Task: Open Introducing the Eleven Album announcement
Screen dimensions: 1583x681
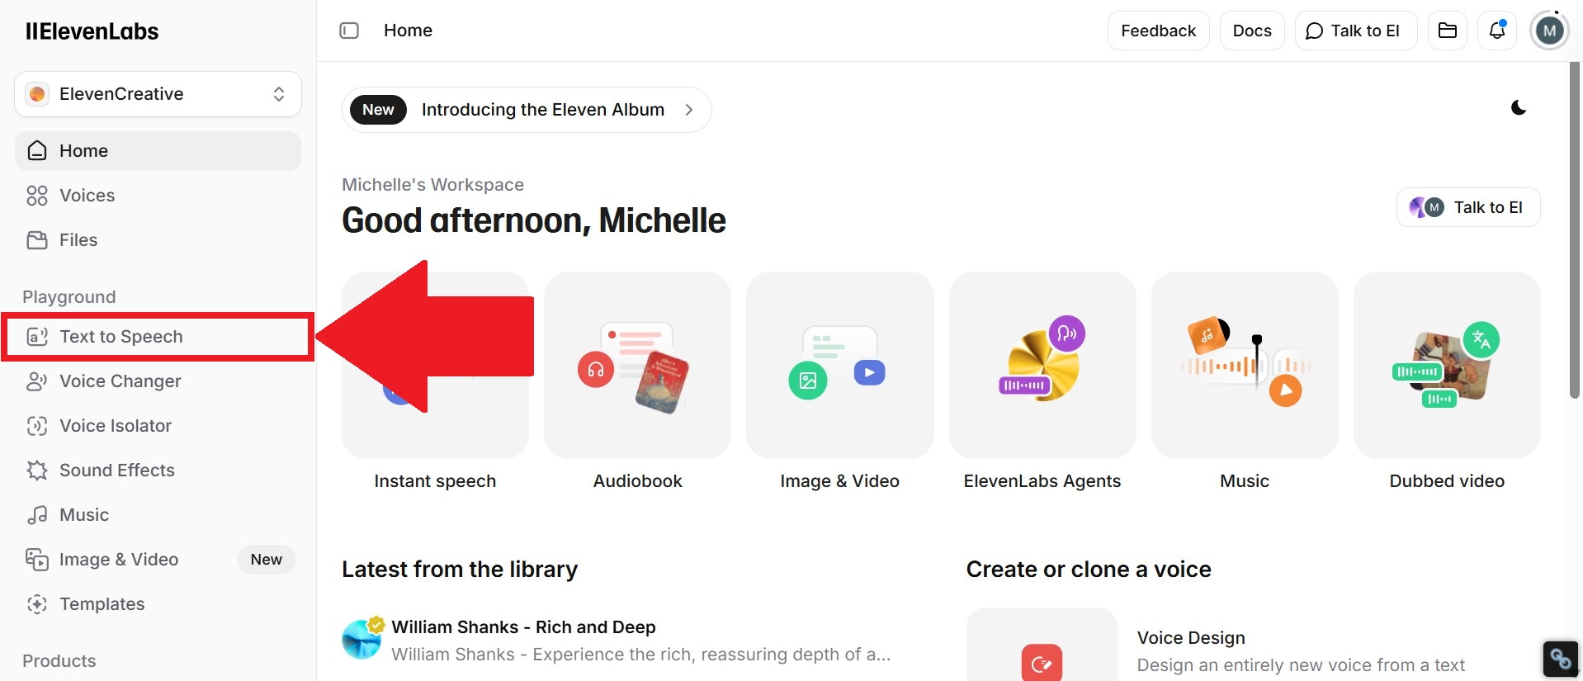Action: click(527, 110)
